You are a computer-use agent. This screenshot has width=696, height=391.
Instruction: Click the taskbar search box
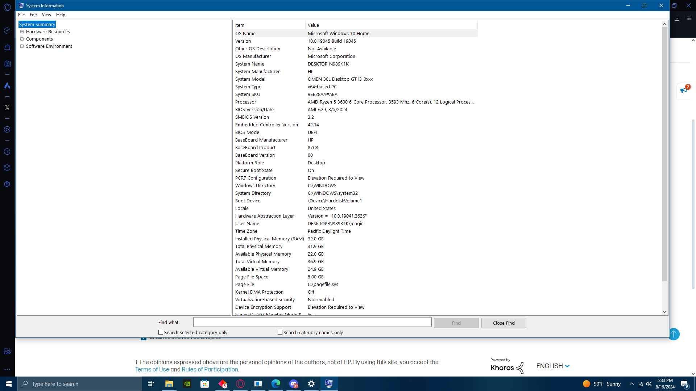pos(80,384)
